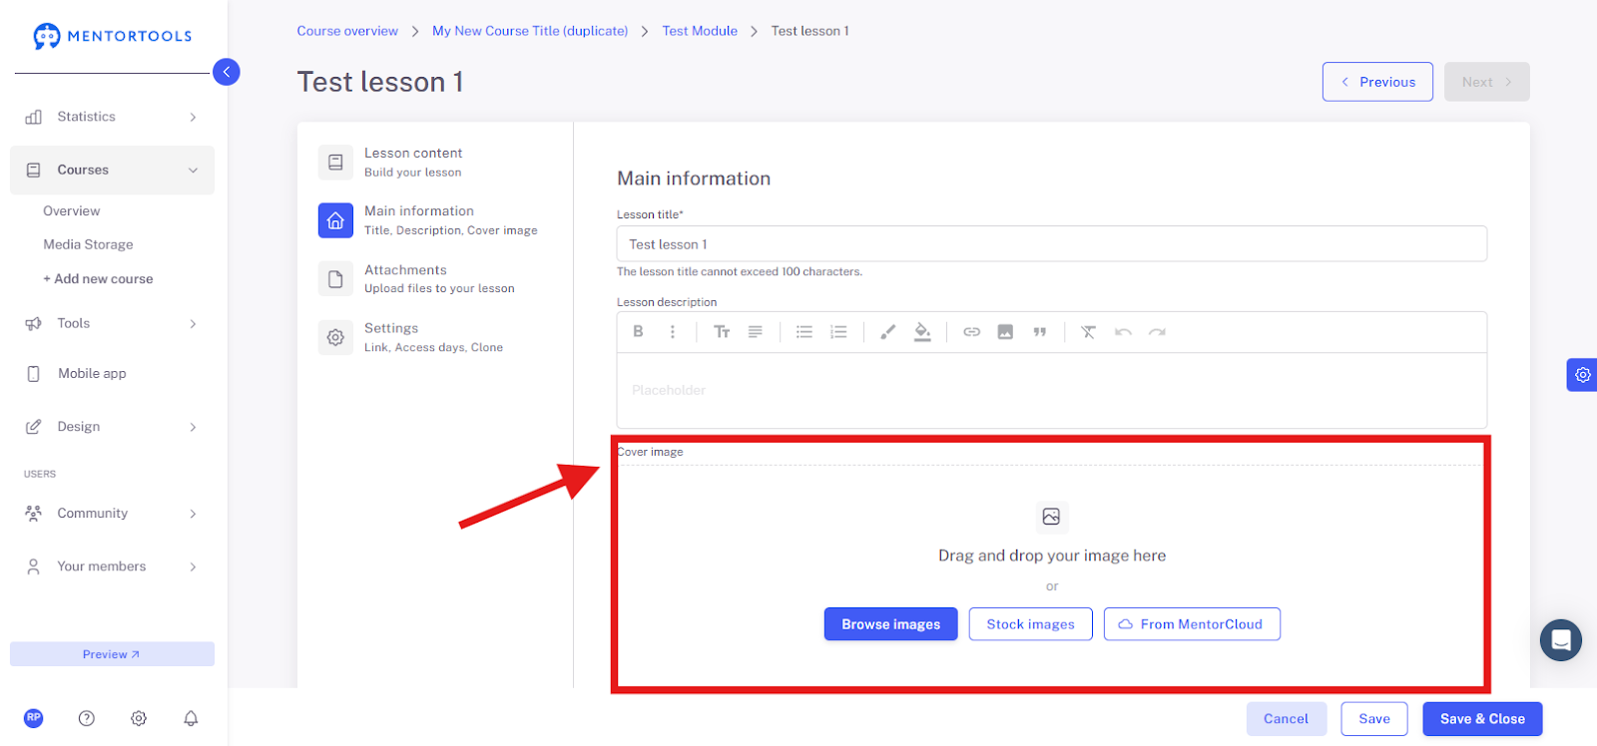Open the RP user avatar
The image size is (1597, 746).
[x=34, y=718]
